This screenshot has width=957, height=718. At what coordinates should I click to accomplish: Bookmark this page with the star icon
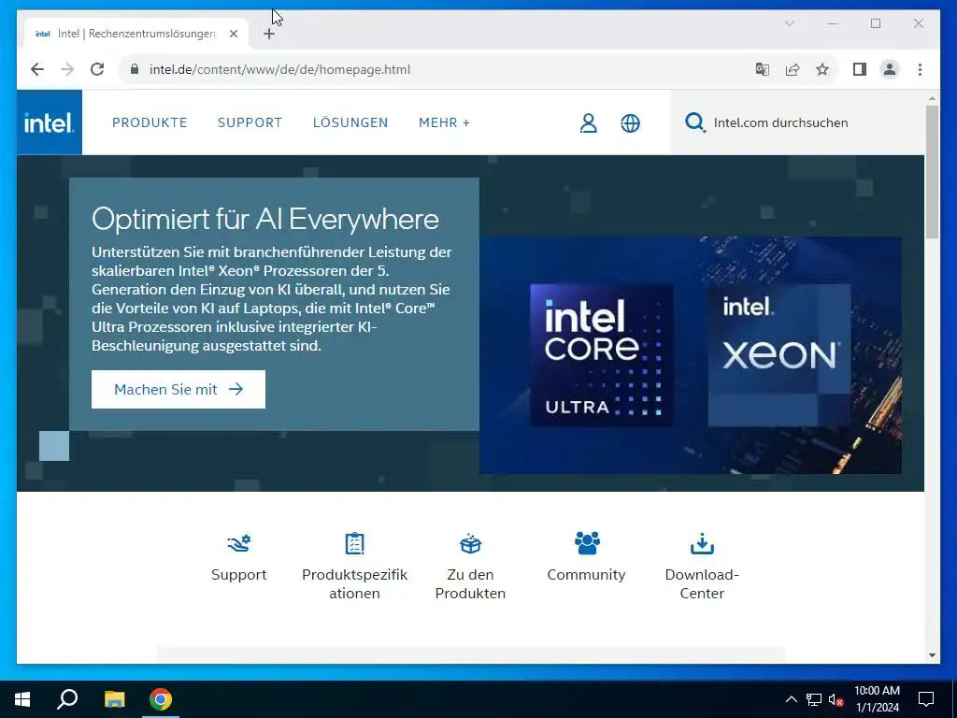pos(822,69)
